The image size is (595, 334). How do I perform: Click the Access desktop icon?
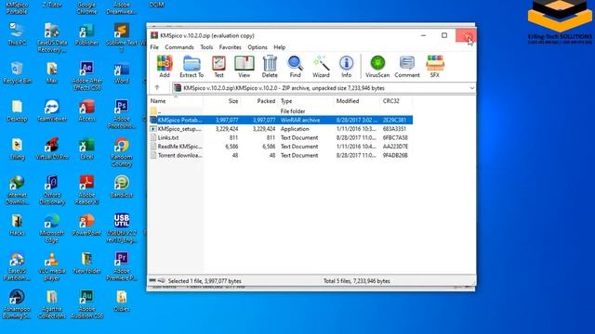86,110
